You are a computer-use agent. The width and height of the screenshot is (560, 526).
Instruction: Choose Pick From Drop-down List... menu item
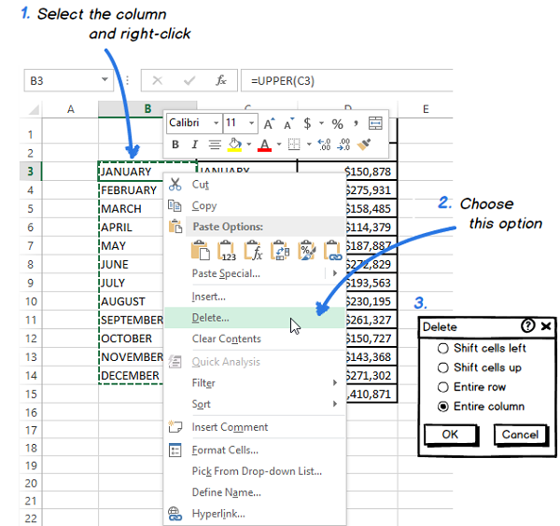(255, 471)
